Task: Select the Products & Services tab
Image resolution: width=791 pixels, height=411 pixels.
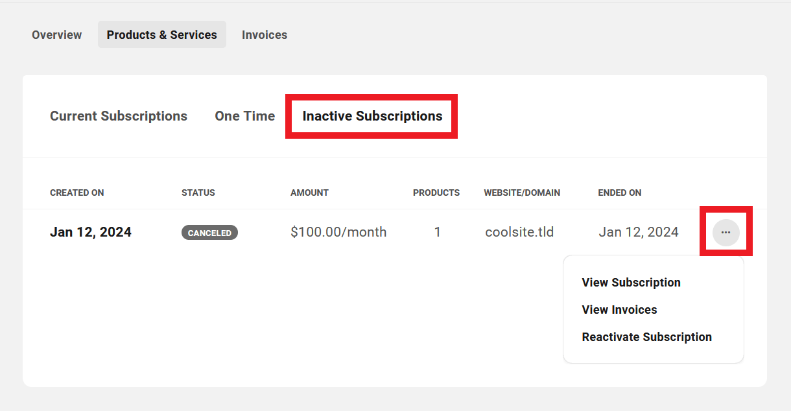Action: [x=161, y=34]
